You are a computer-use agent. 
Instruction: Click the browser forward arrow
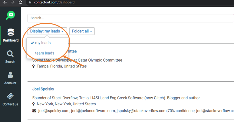tap(13, 2)
